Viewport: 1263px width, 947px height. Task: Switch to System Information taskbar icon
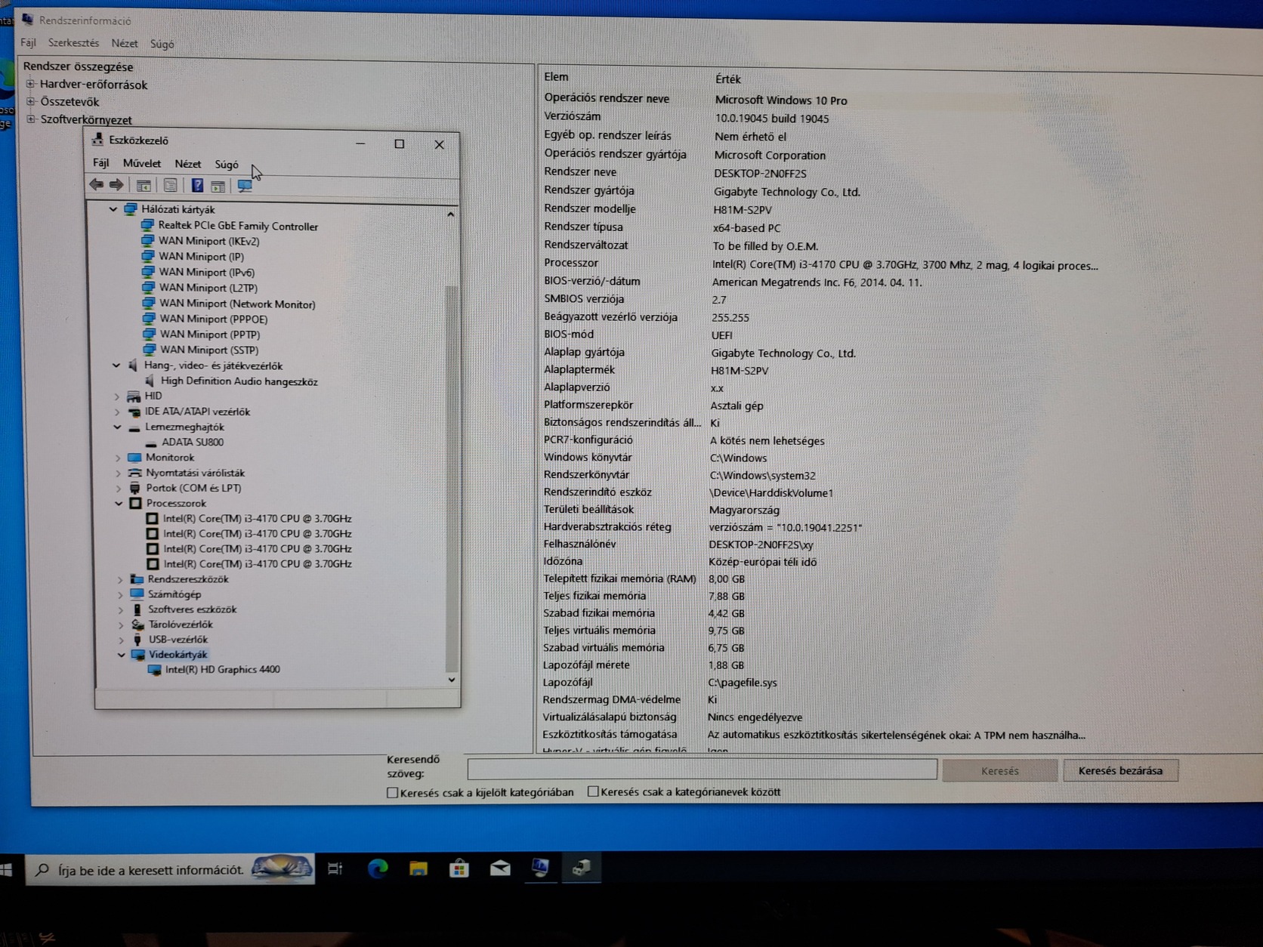pyautogui.click(x=540, y=868)
